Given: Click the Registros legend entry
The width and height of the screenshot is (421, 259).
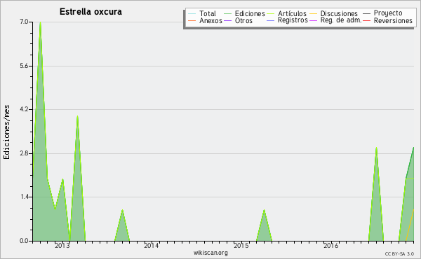Looking at the screenshot, I should (x=287, y=20).
